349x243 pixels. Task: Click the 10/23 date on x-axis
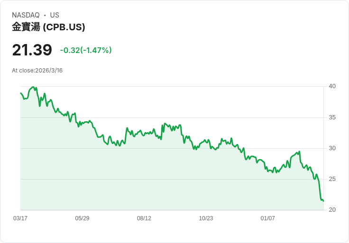coord(206,218)
